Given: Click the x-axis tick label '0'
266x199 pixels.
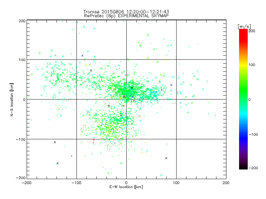Looking at the screenshot, I should (x=126, y=183).
